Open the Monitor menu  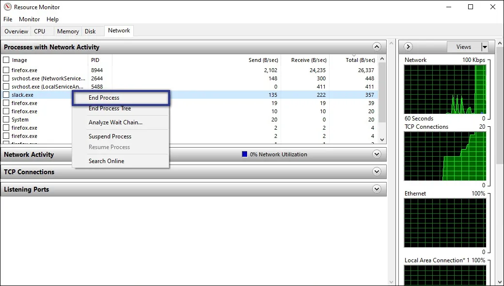point(29,19)
